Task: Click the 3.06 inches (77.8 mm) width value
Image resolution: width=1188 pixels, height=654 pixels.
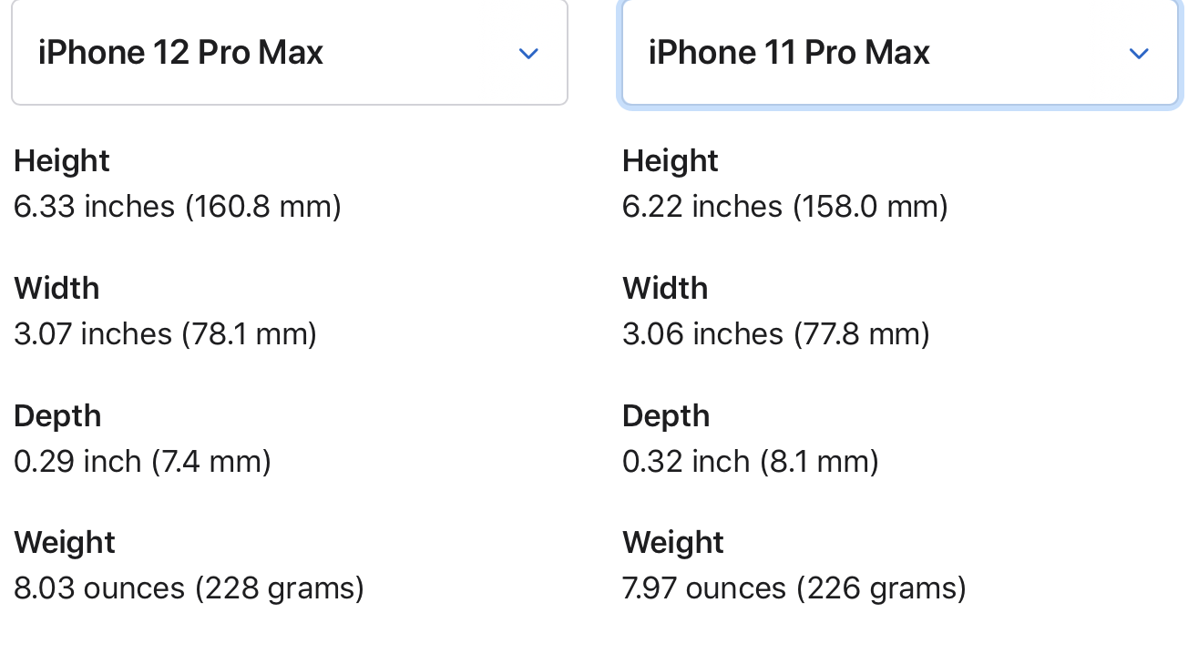Action: (x=776, y=334)
